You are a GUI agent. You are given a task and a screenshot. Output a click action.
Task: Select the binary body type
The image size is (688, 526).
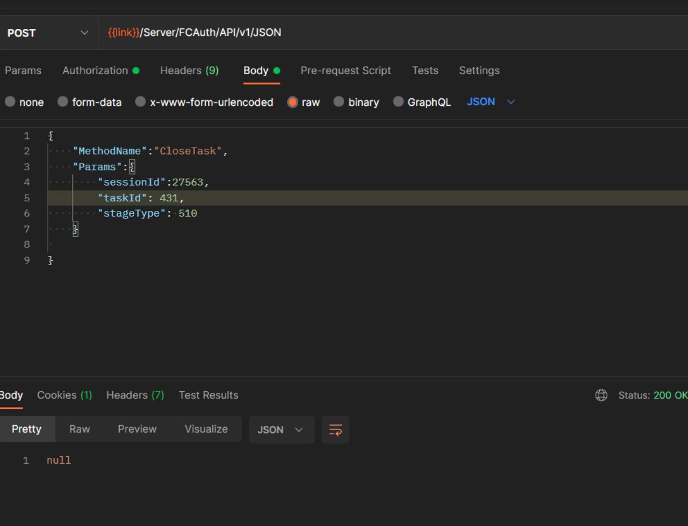point(356,102)
